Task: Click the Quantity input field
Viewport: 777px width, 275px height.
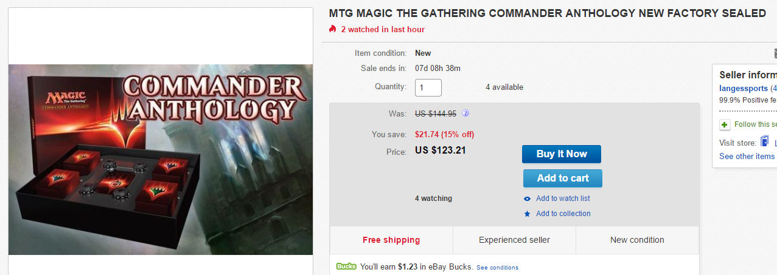Action: [428, 87]
